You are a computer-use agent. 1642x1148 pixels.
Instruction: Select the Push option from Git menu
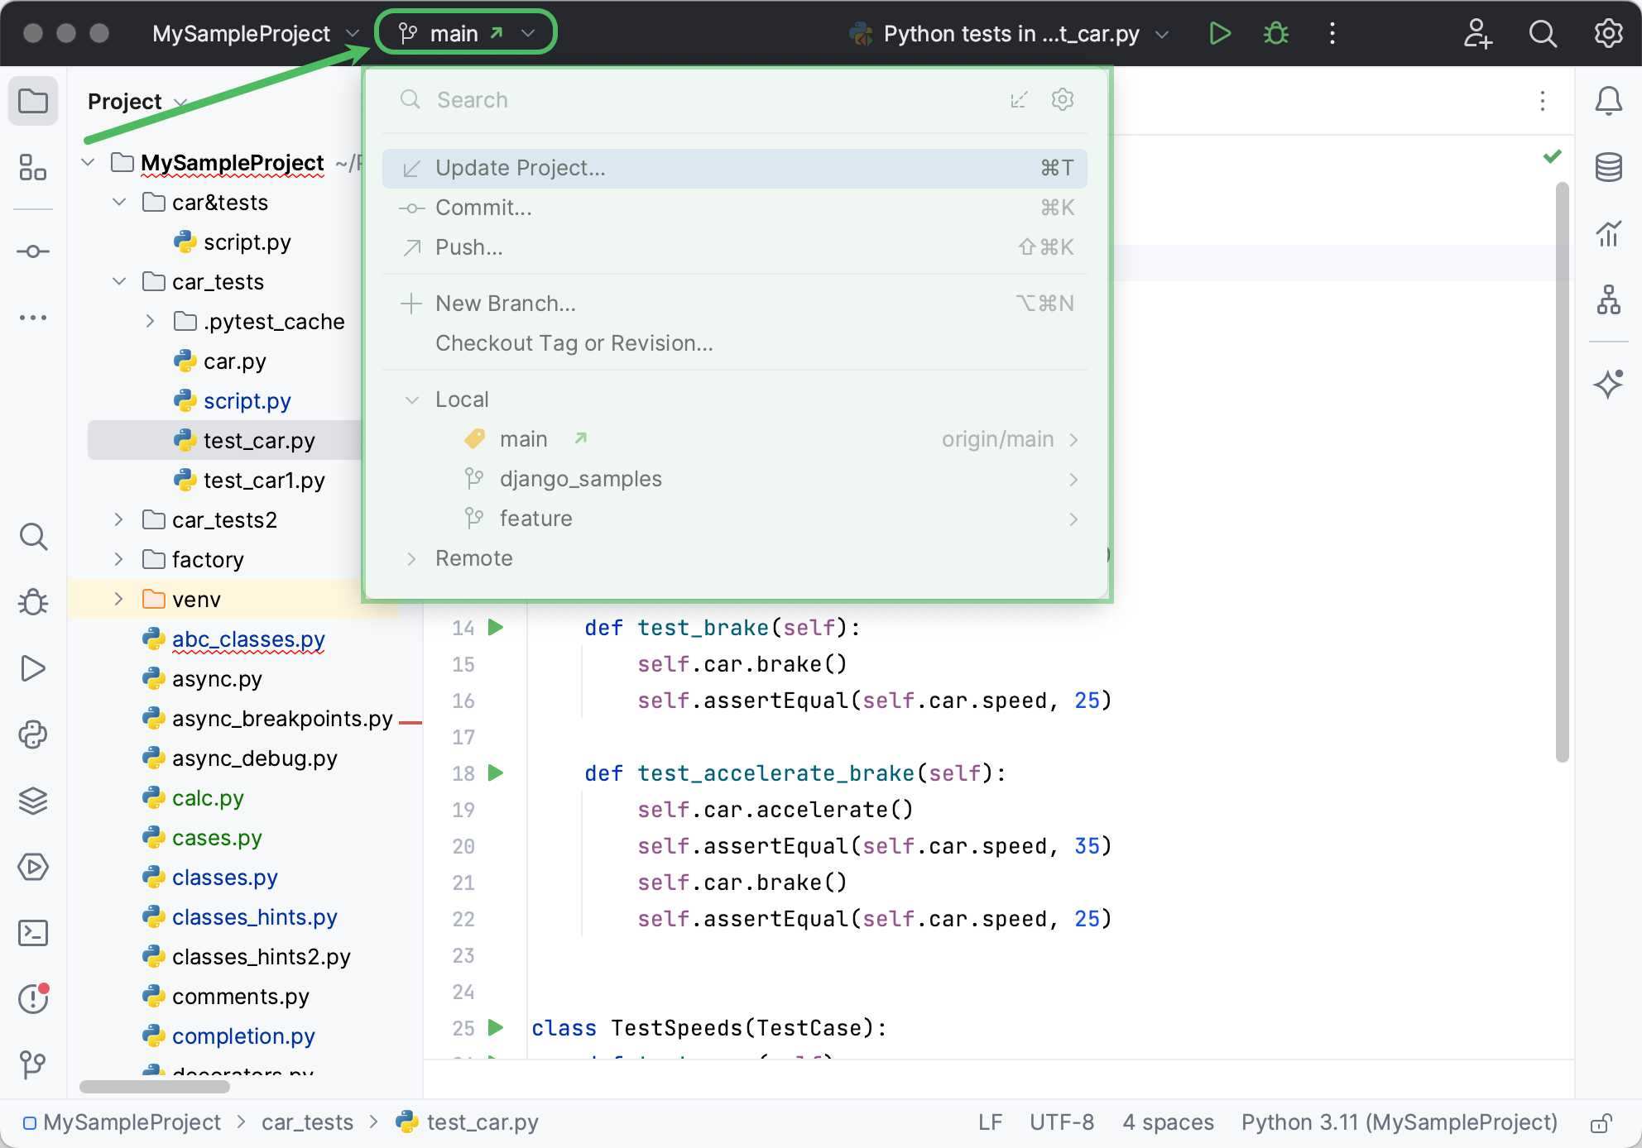(x=468, y=246)
